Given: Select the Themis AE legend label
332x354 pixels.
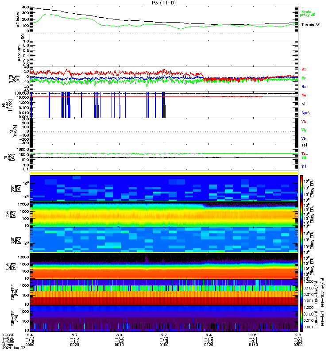Looking at the screenshot, I should tap(311, 25).
